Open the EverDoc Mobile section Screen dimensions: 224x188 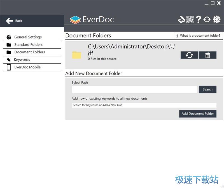pos(32,67)
